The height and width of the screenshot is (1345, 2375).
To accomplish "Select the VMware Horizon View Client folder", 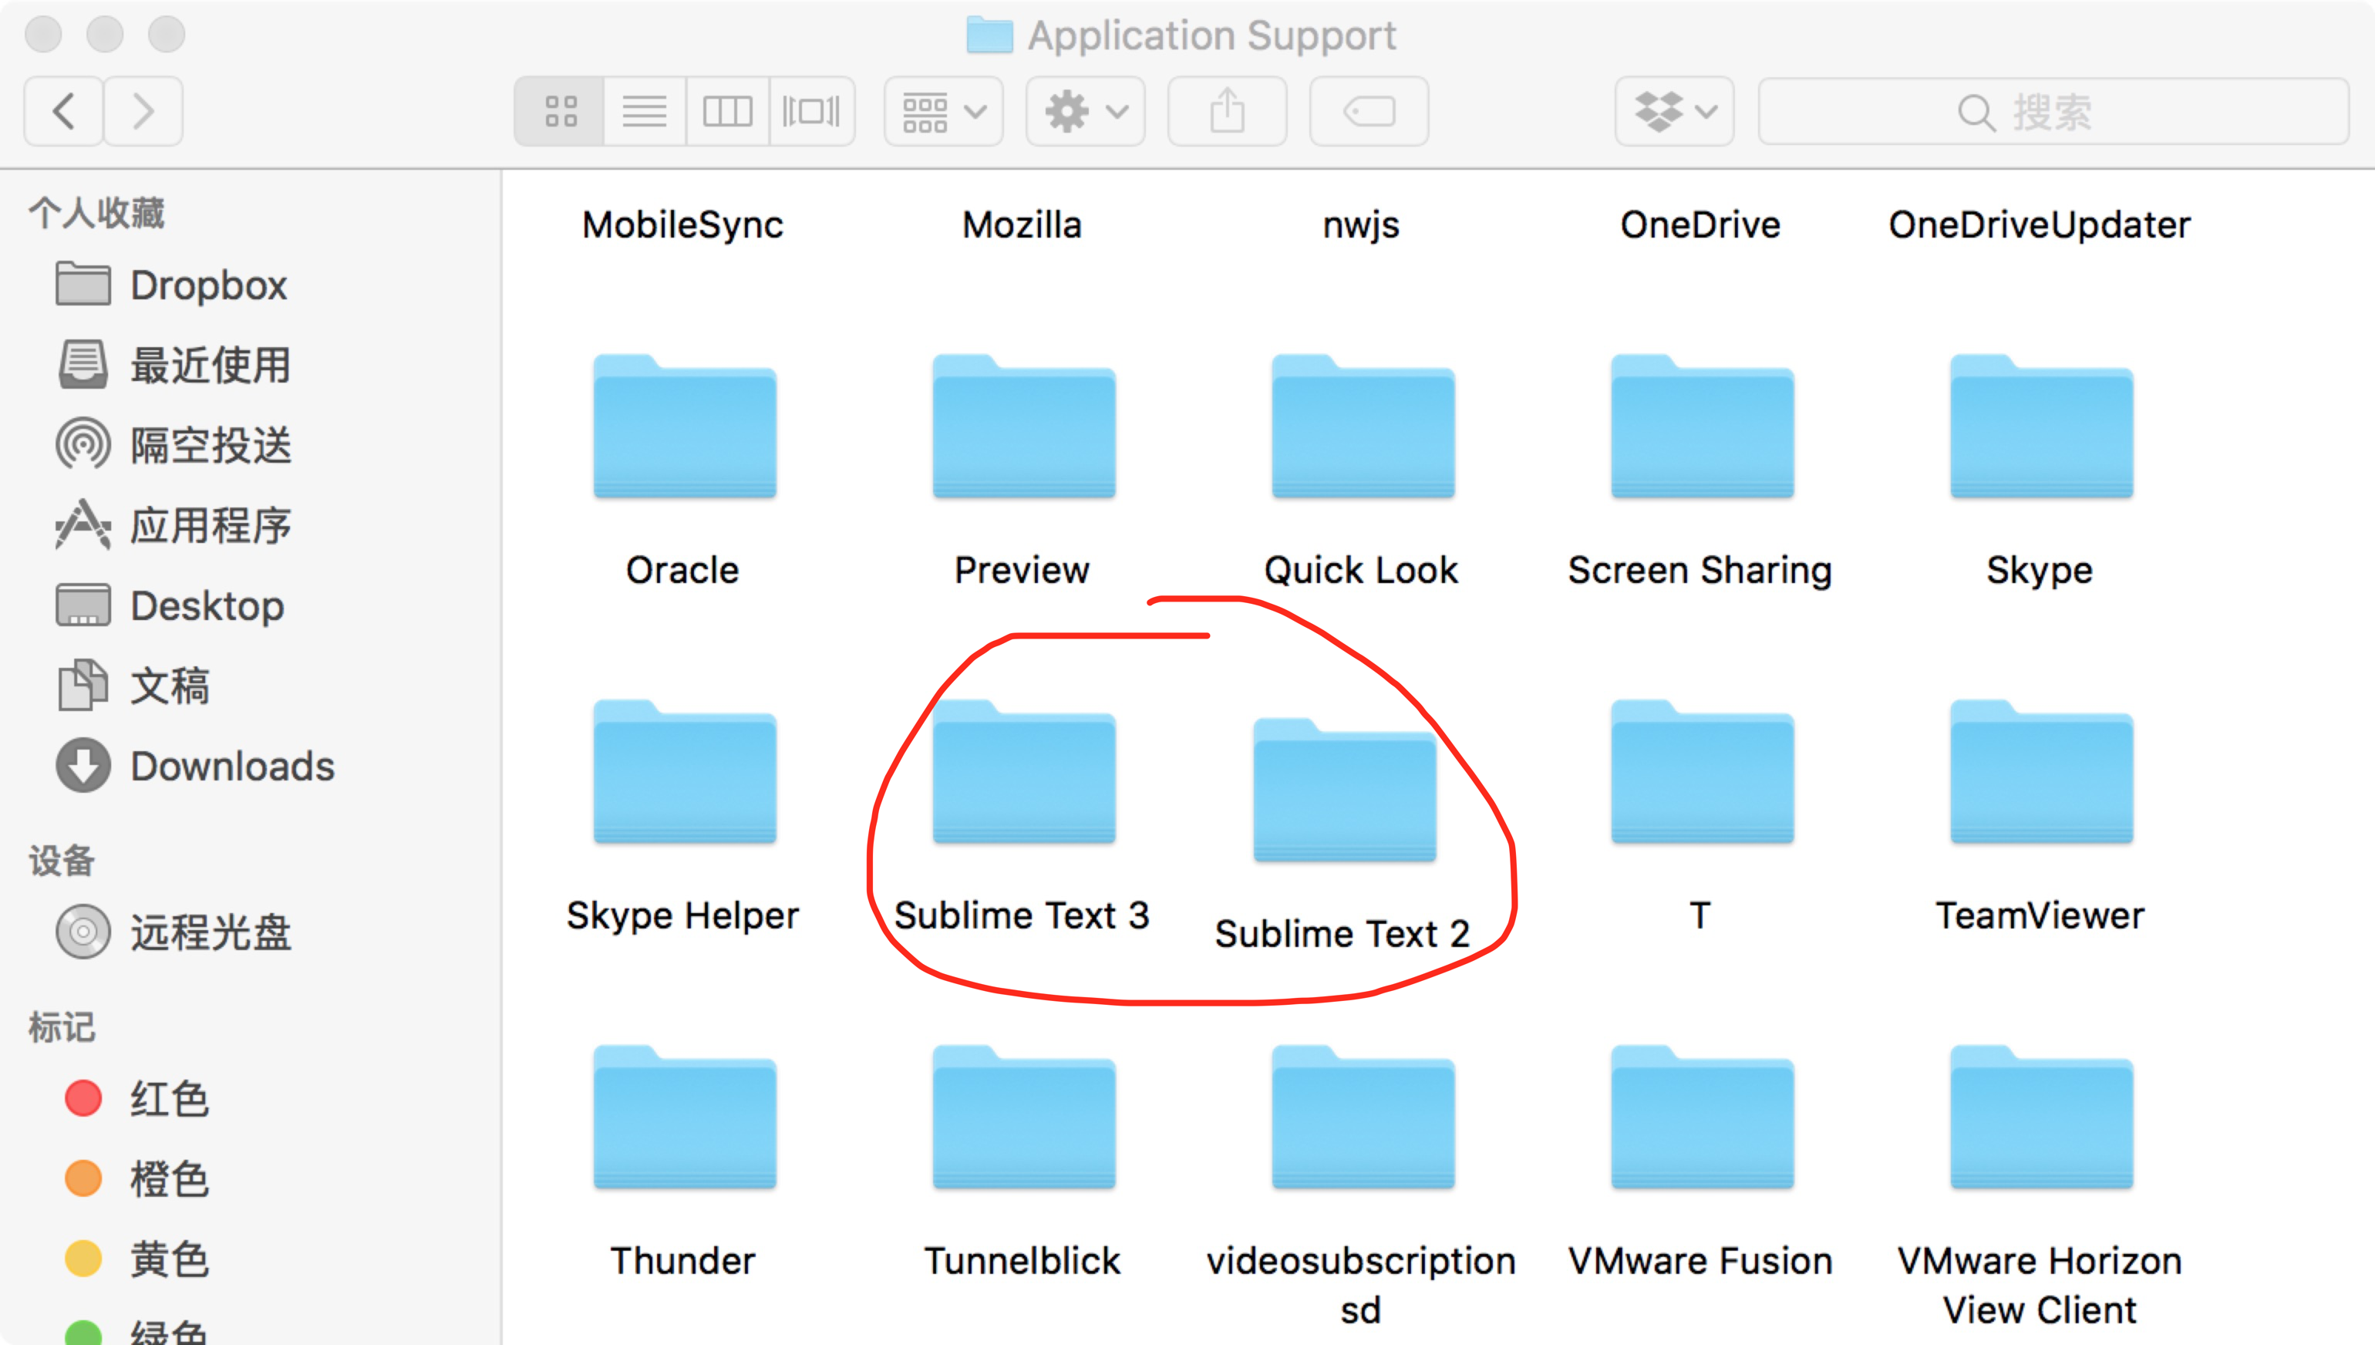I will 2042,1117.
